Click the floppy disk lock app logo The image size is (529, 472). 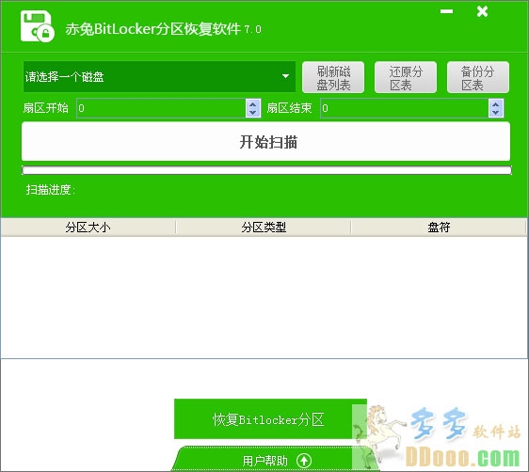[x=37, y=26]
